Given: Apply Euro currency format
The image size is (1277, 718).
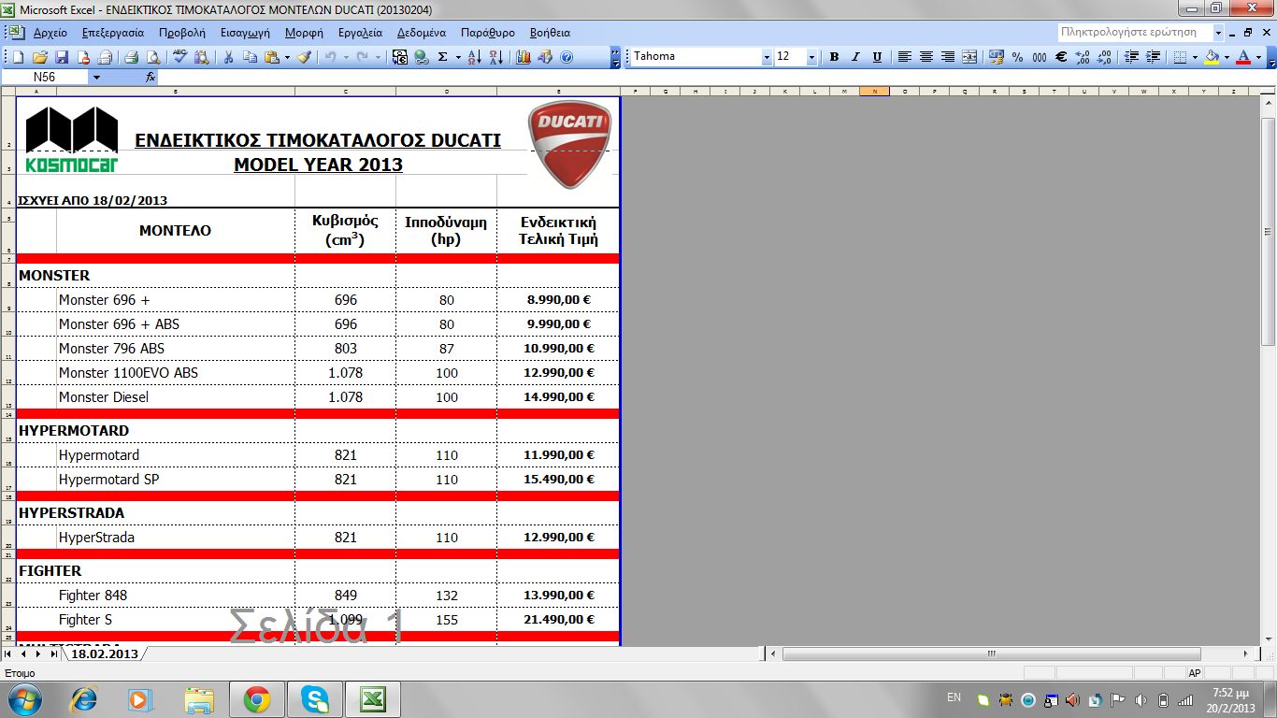Looking at the screenshot, I should coord(1061,57).
